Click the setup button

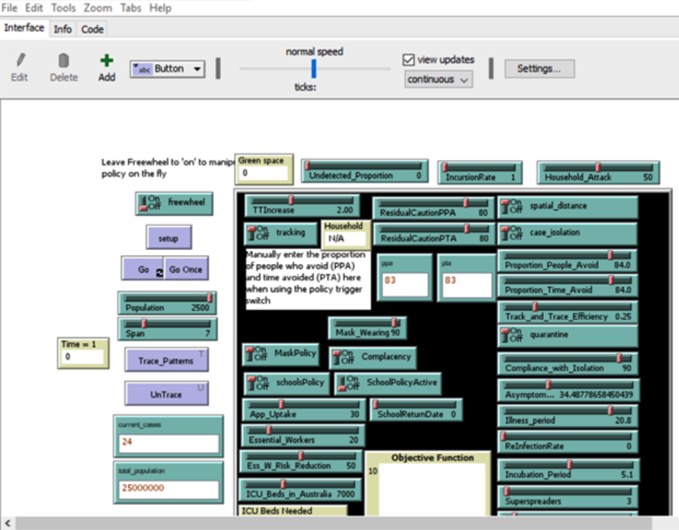[168, 238]
